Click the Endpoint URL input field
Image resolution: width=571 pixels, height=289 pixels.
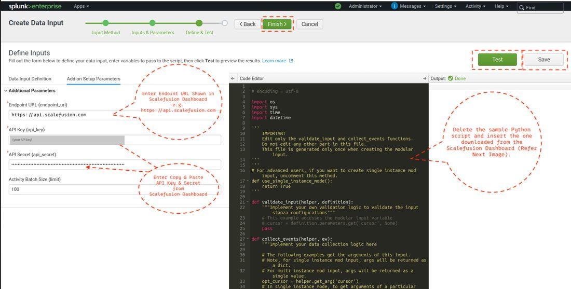click(115, 115)
